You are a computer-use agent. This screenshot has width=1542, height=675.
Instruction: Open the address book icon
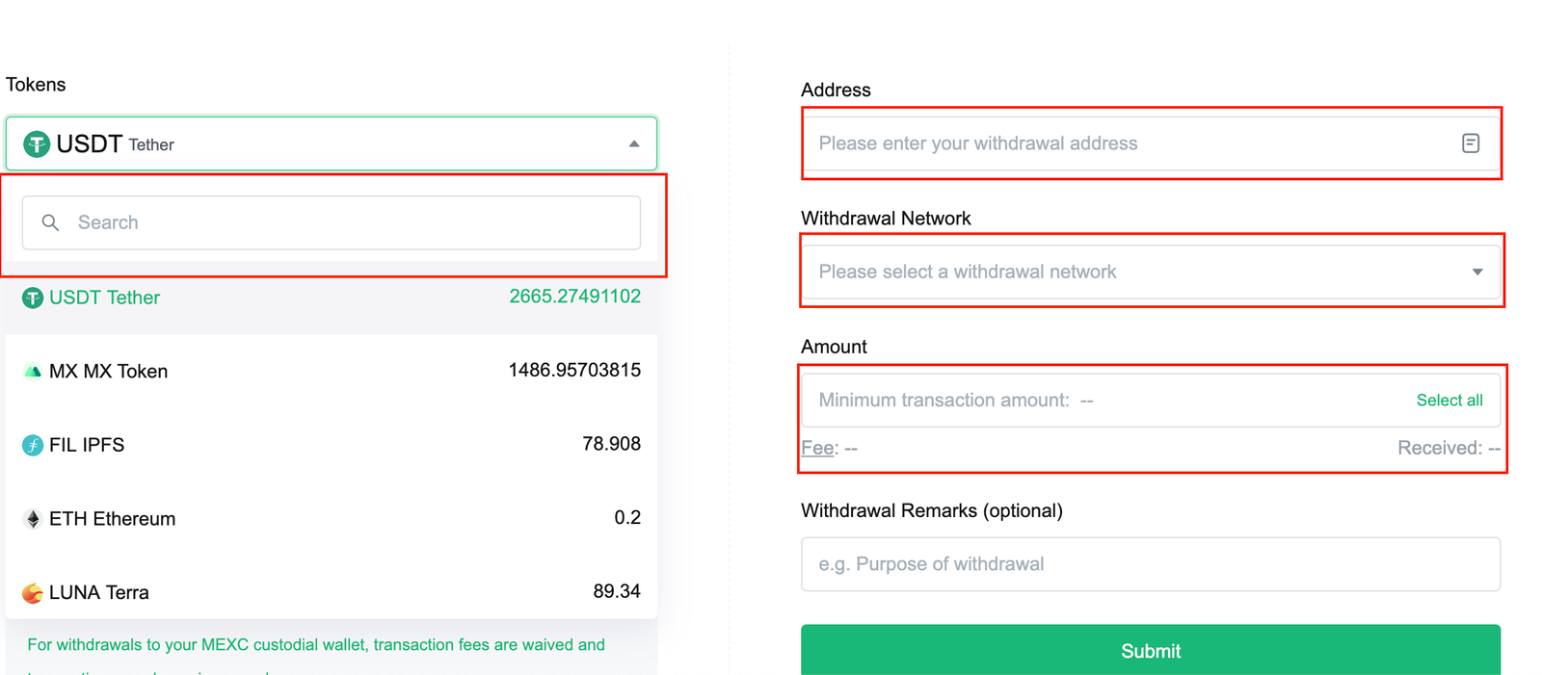1471,143
